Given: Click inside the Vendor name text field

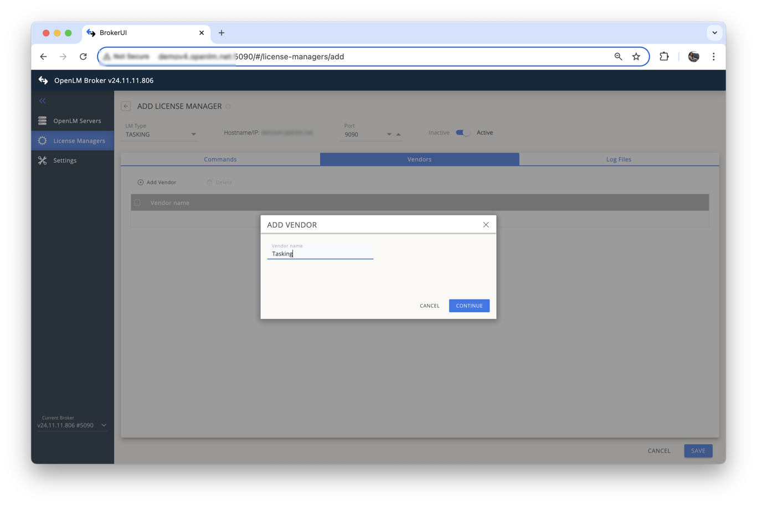Looking at the screenshot, I should point(320,253).
